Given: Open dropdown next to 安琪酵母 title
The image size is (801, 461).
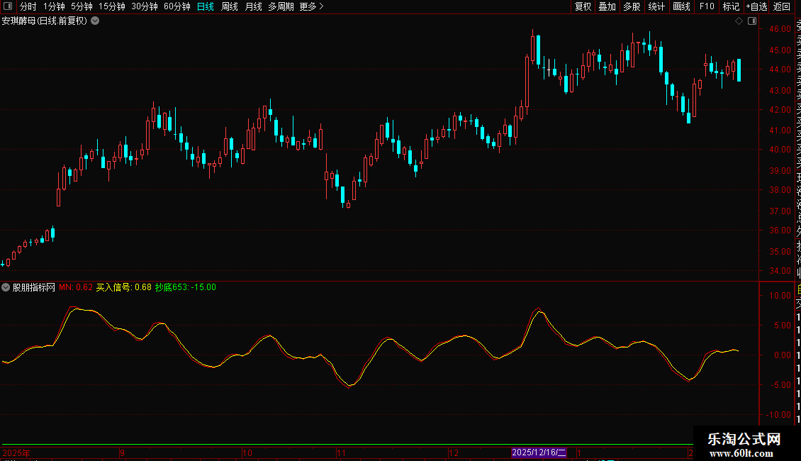Looking at the screenshot, I should coord(95,21).
